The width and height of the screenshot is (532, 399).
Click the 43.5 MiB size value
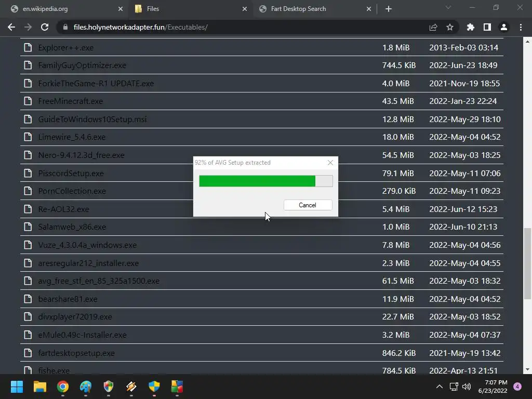[x=398, y=101]
